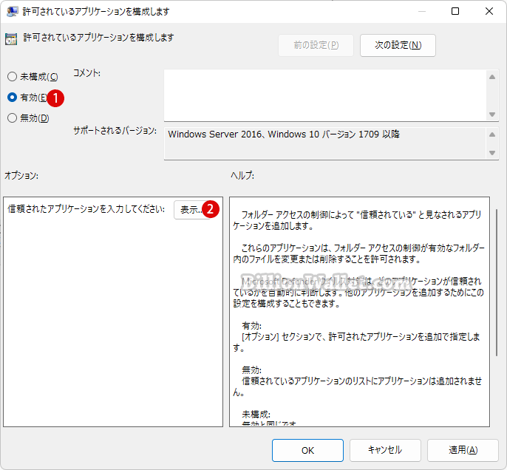Click the 次の設定(N) button
The height and width of the screenshot is (470, 507).
(x=398, y=45)
